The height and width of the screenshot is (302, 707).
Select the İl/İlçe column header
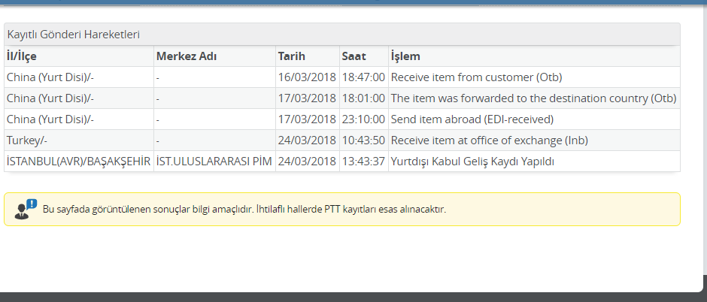pos(79,56)
